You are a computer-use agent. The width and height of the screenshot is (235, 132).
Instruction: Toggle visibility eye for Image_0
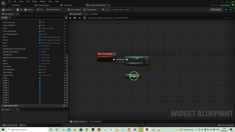65,80
